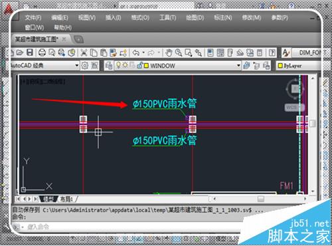Open the 格式(O) menu

tap(140, 17)
